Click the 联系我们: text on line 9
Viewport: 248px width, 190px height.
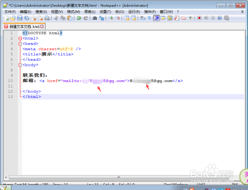[x=35, y=75]
